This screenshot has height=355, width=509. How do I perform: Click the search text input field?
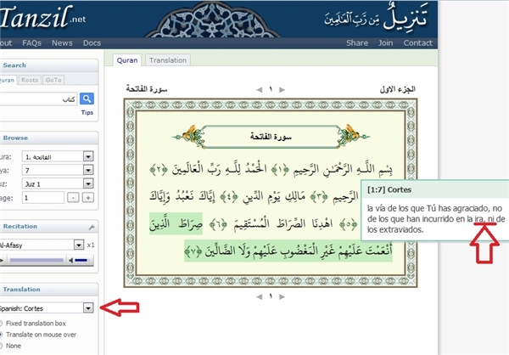pyautogui.click(x=38, y=99)
